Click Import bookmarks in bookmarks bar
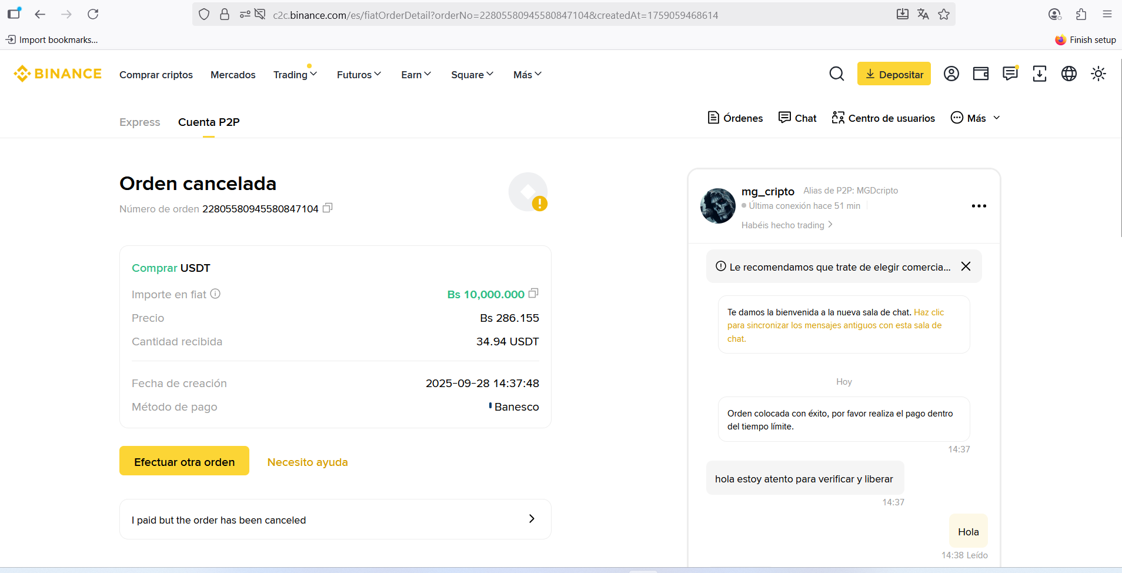1122x573 pixels. coord(52,40)
